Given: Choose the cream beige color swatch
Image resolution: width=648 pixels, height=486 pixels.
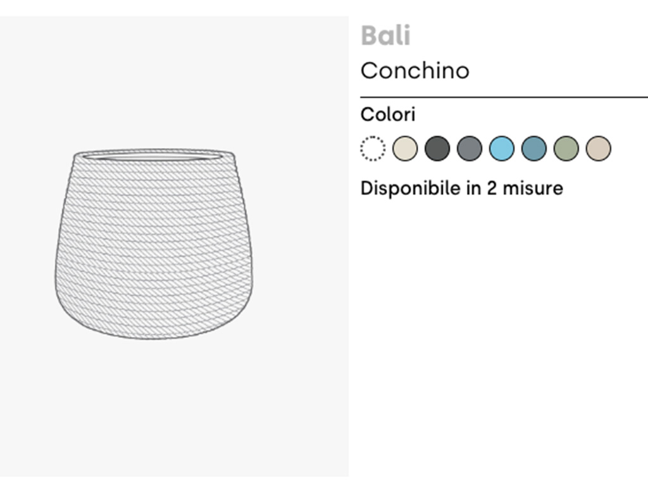Looking at the screenshot, I should click(x=405, y=149).
